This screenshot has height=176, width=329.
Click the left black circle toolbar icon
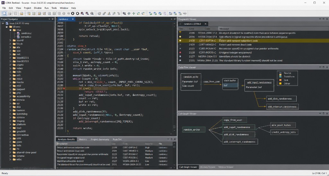point(73,13)
